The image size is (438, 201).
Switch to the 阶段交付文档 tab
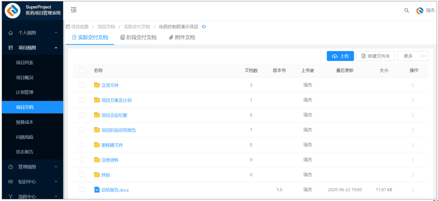click(x=138, y=37)
